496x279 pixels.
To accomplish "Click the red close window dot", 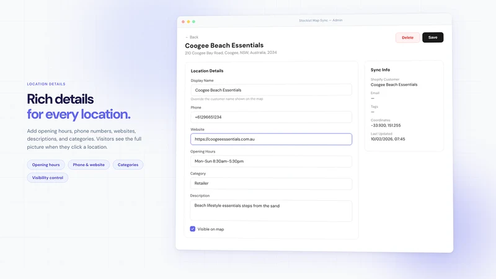I will click(x=183, y=22).
